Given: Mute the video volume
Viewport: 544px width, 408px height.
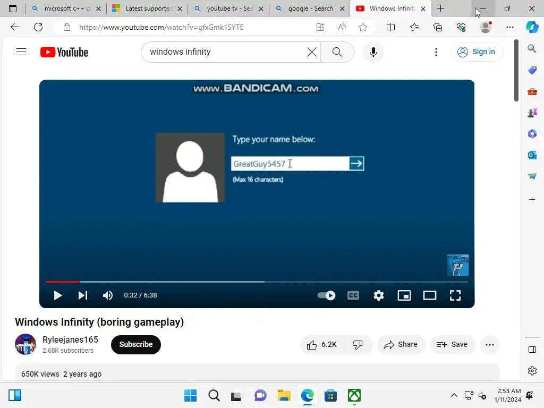Looking at the screenshot, I should click(x=107, y=295).
